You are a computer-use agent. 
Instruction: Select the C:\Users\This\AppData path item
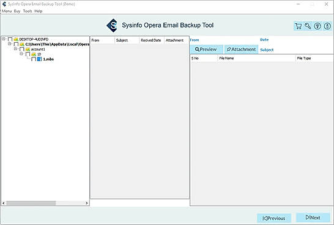(x=57, y=44)
